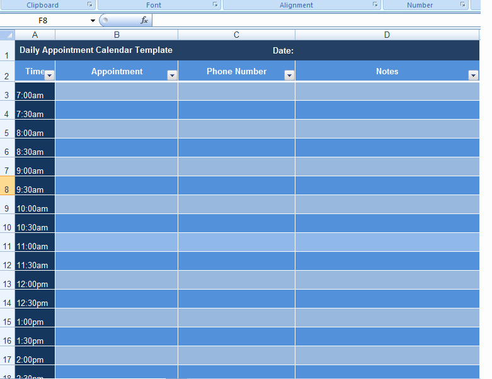492x379 pixels.
Task: Open the Appointment column filter dropdown
Action: pyautogui.click(x=172, y=76)
